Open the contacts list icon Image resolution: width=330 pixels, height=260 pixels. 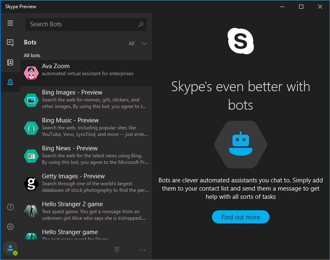pos(10,63)
